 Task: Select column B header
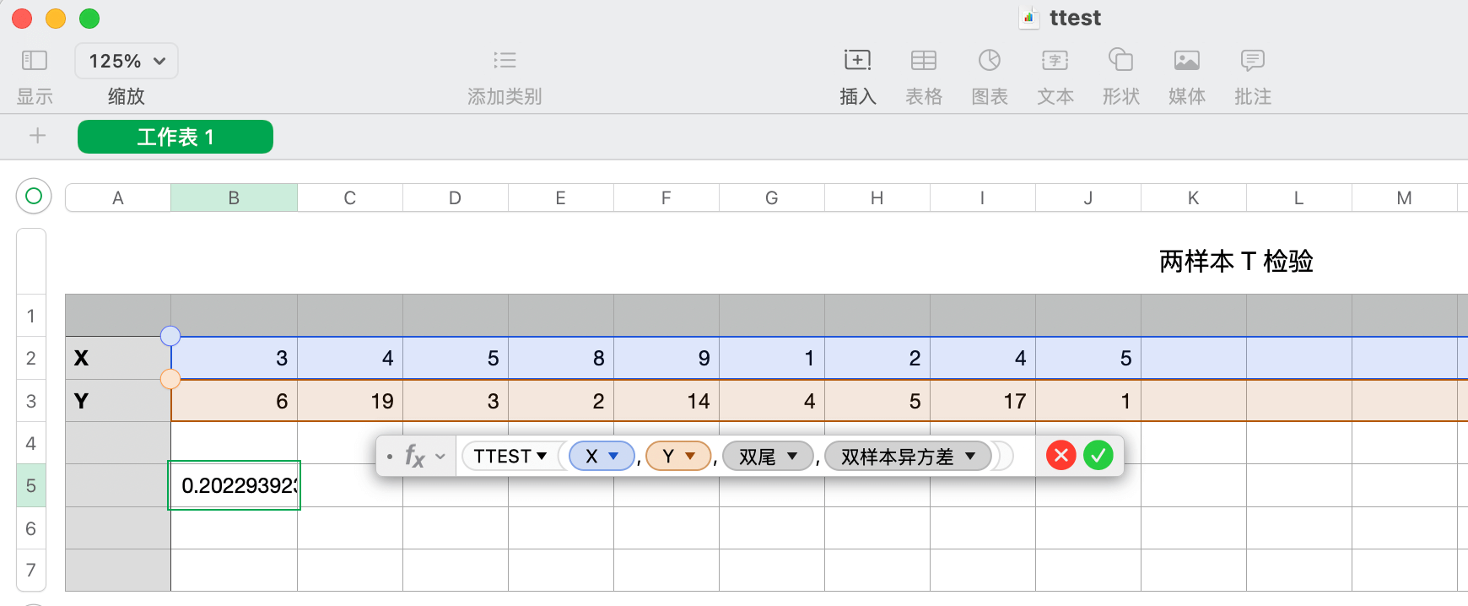[x=234, y=198]
